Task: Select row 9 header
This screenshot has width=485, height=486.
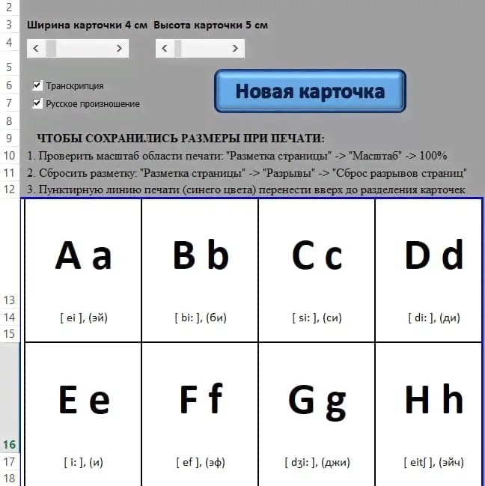Action: click(x=10, y=139)
